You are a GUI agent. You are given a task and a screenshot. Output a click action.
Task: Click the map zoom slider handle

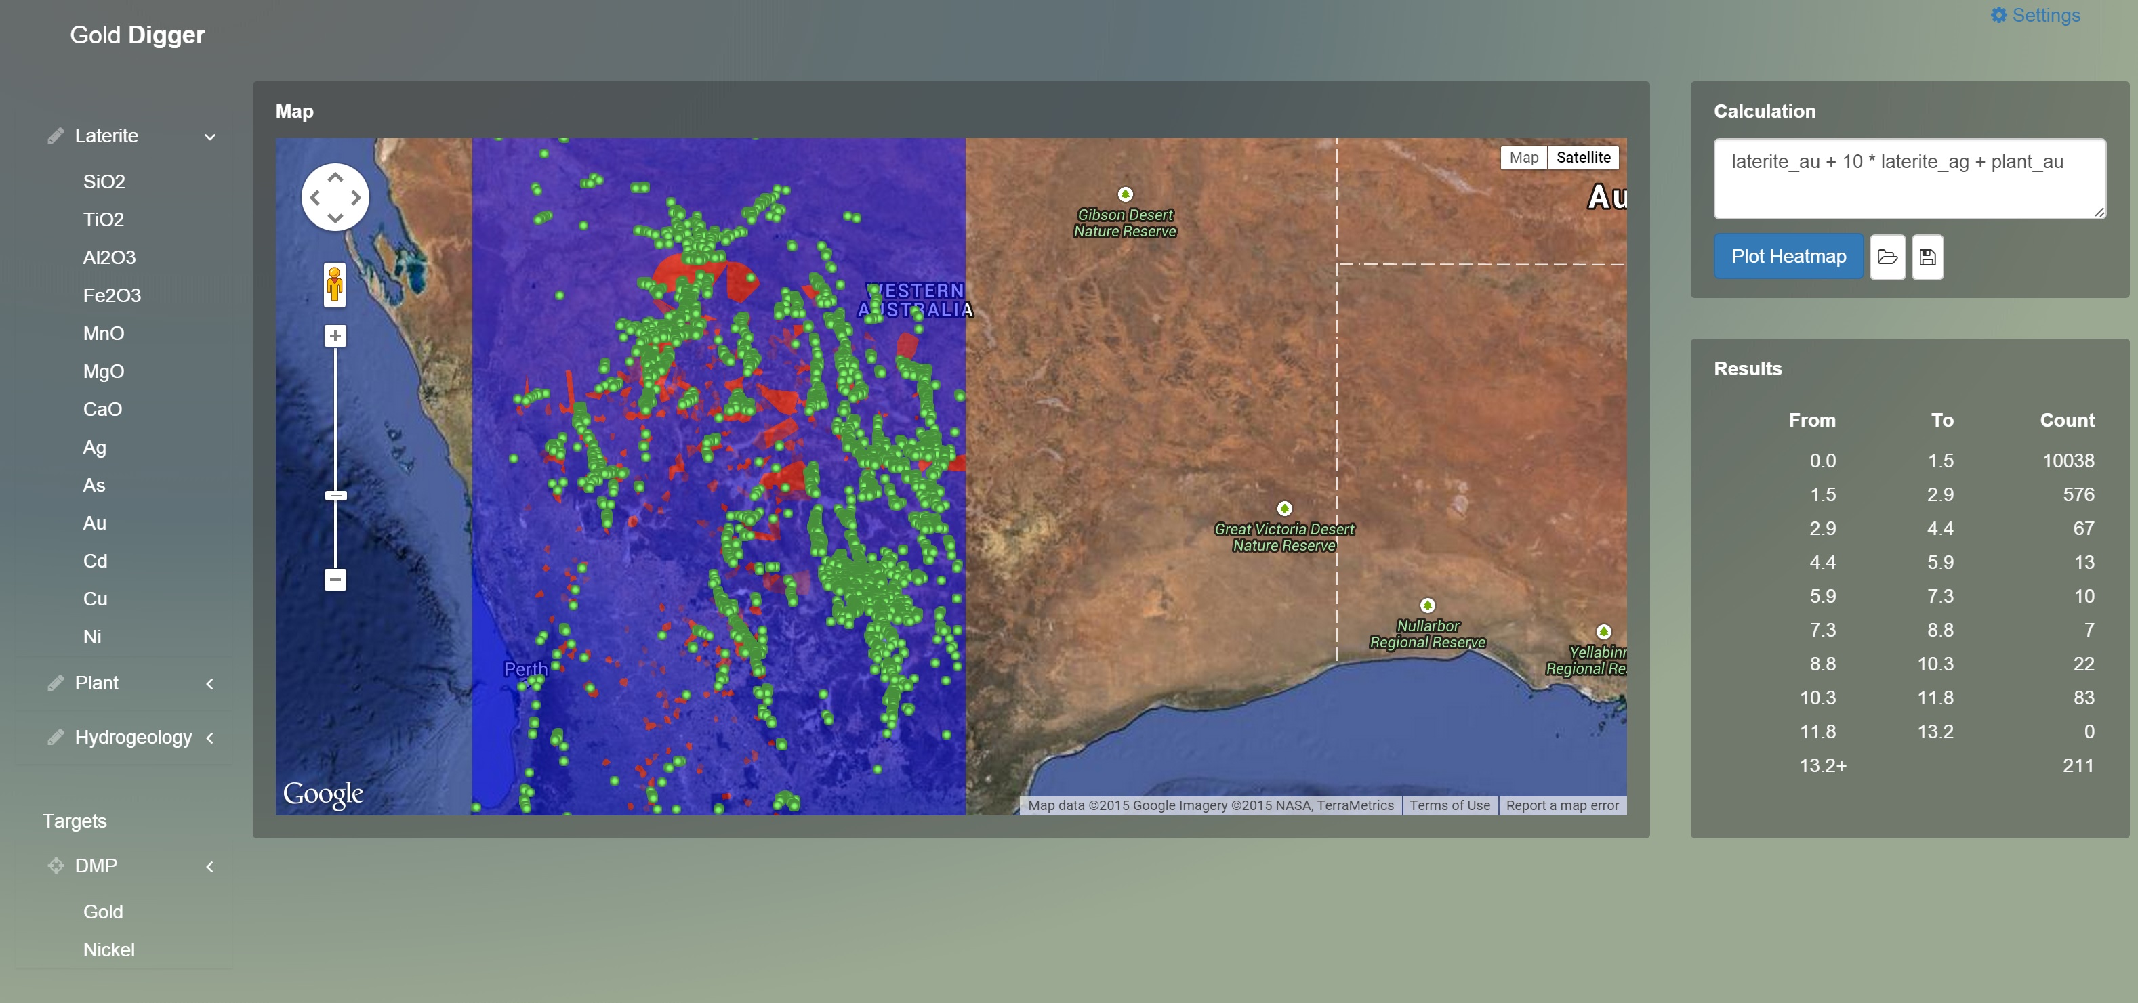coord(335,495)
